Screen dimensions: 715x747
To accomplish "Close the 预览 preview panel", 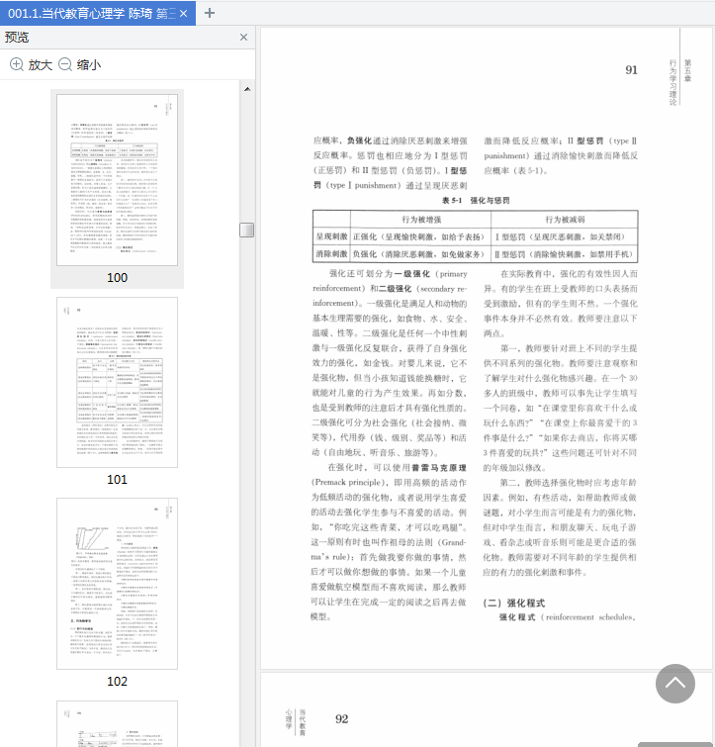I will click(243, 38).
